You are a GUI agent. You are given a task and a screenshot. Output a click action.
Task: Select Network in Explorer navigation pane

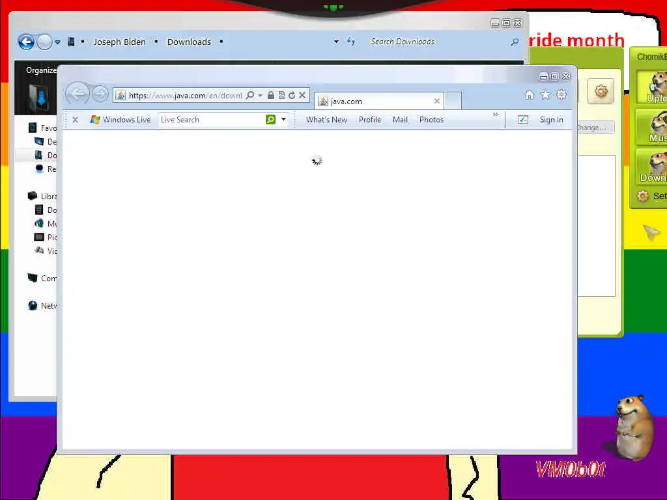(42, 306)
